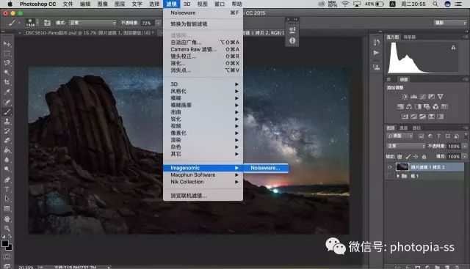
Task: Toggle lock image pixels brush icon
Action: [408, 157]
